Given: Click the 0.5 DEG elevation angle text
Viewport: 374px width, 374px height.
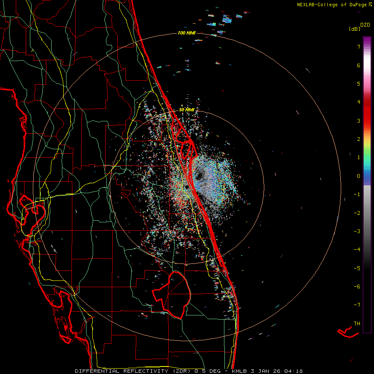Looking at the screenshot, I should 207,371.
